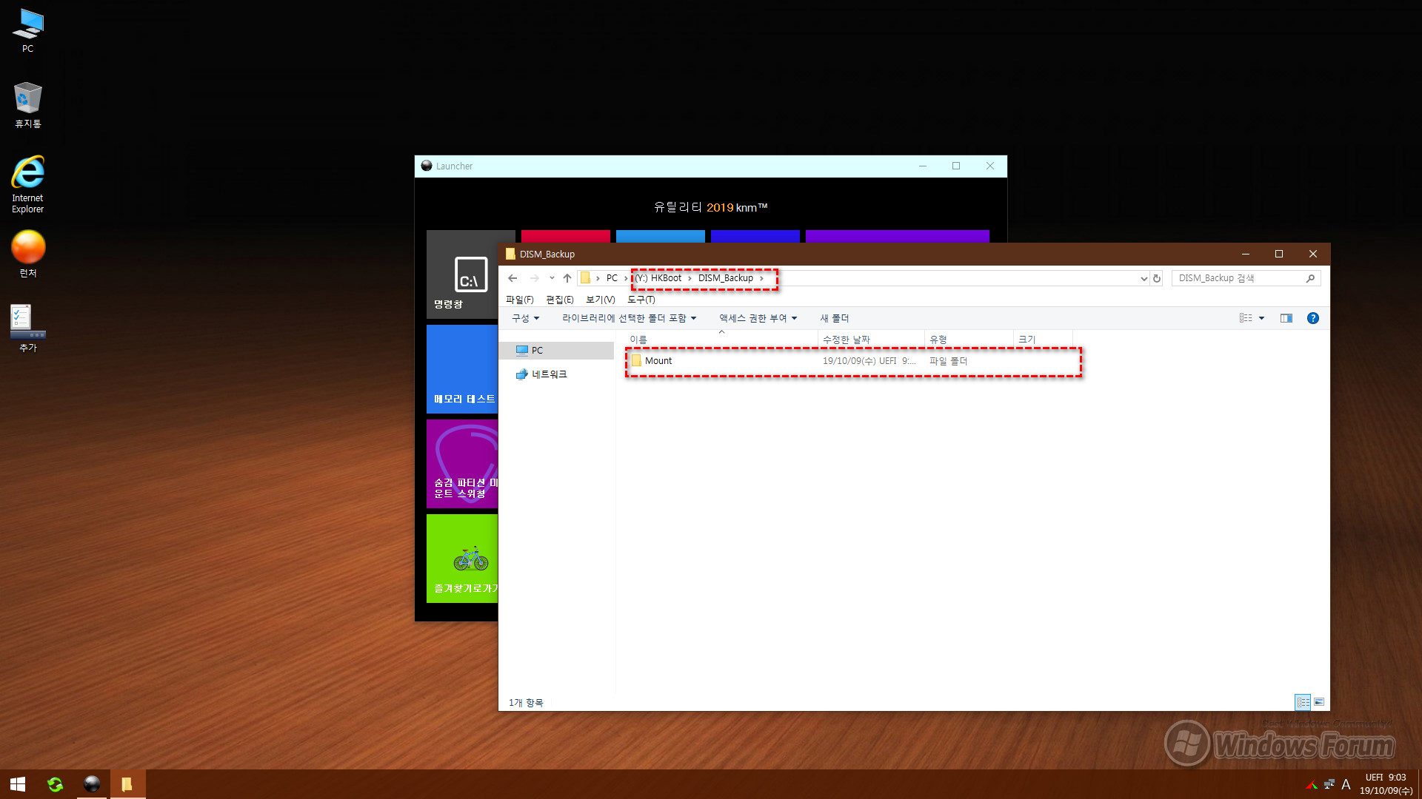Switch to details view in status bar
The width and height of the screenshot is (1422, 799).
click(x=1303, y=702)
